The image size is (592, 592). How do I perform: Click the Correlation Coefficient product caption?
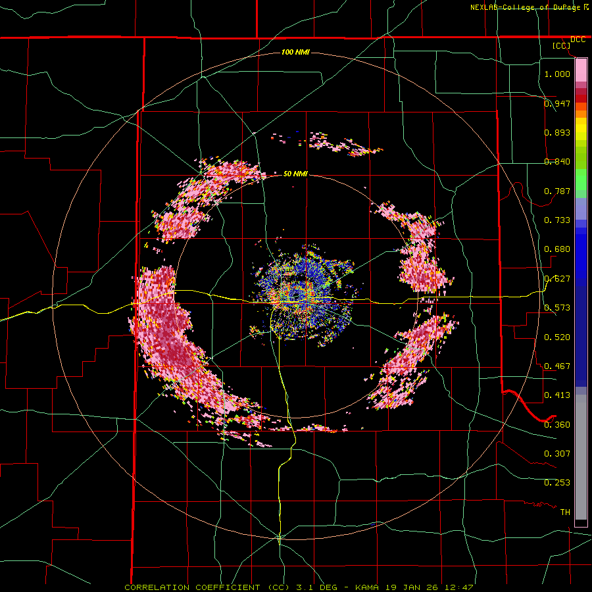299,587
